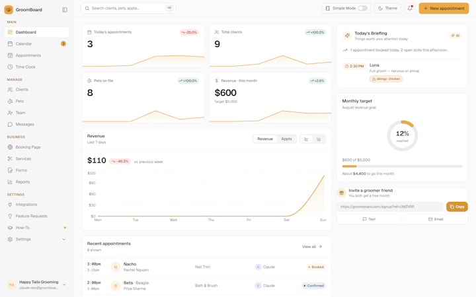Screen dimensions: 476x297
Task: Collapse the sidebar using the panel icon
Action: [65, 10]
